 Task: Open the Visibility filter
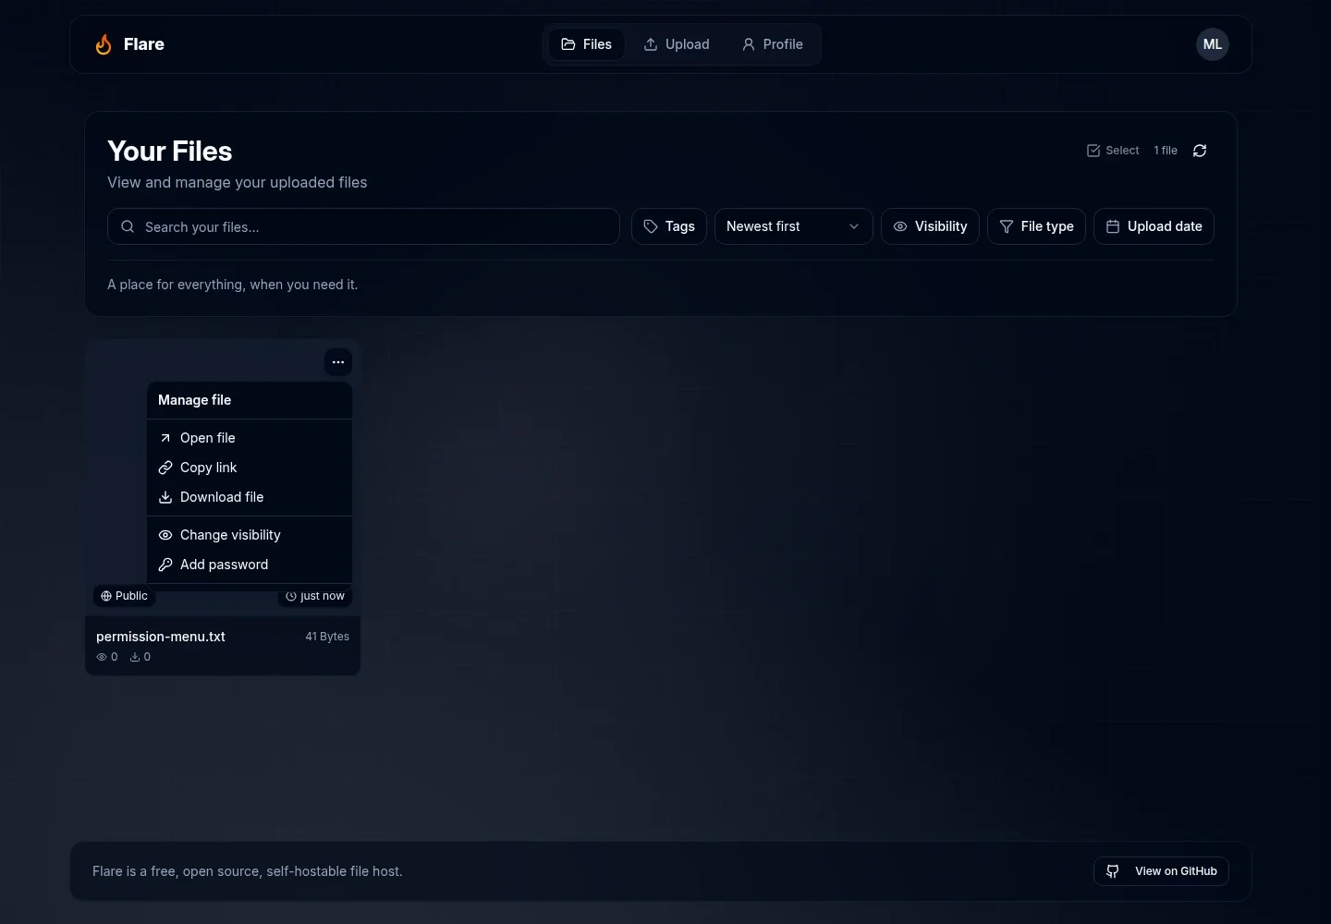point(930,226)
